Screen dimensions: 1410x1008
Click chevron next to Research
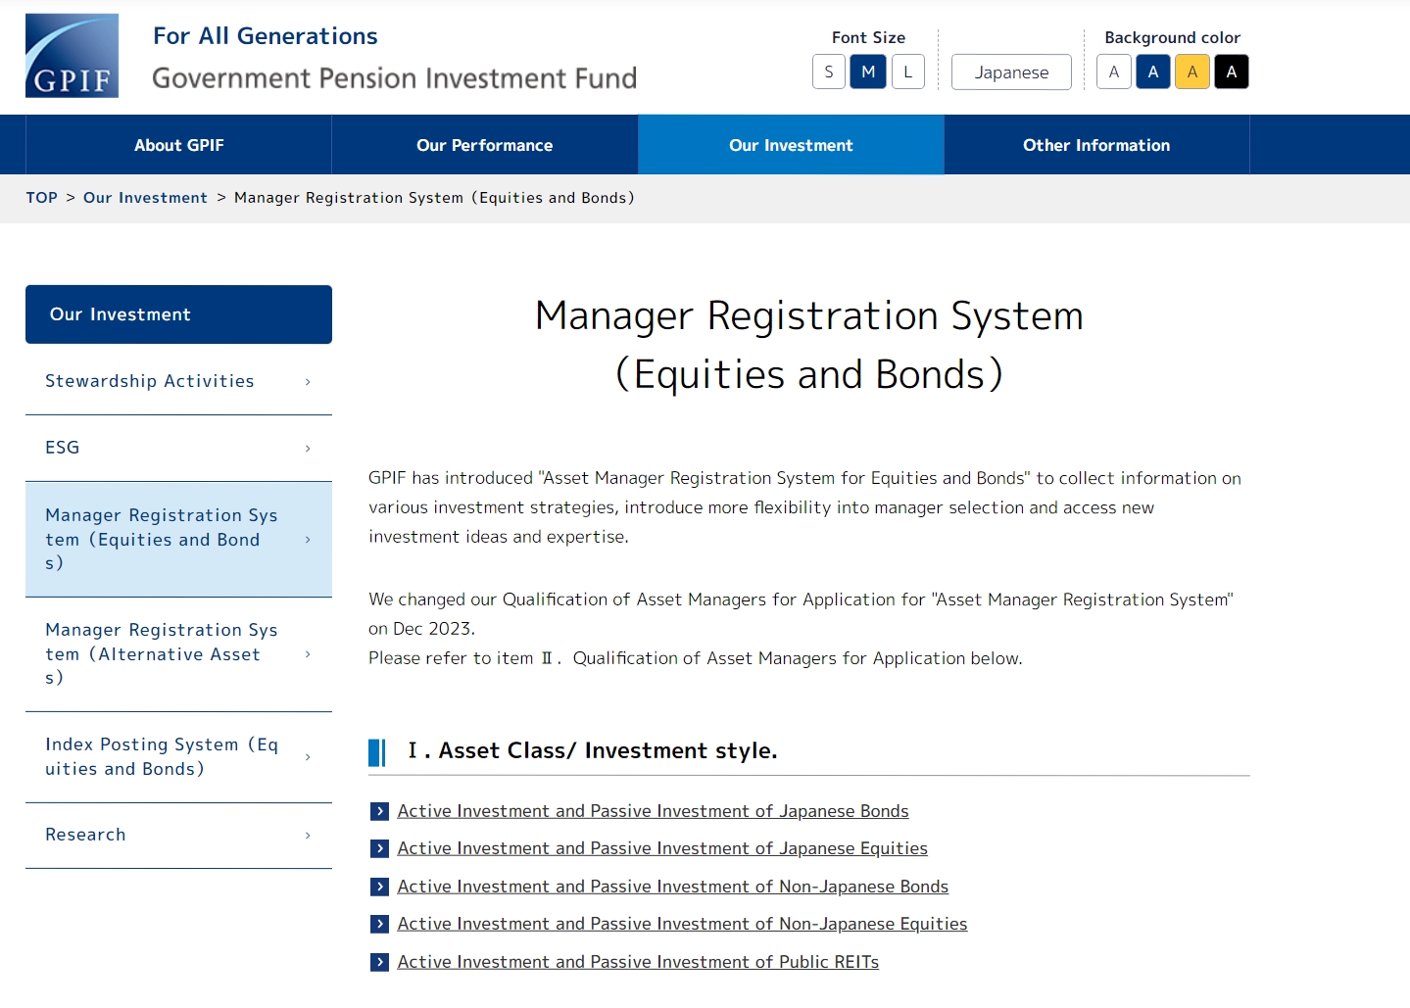(308, 836)
